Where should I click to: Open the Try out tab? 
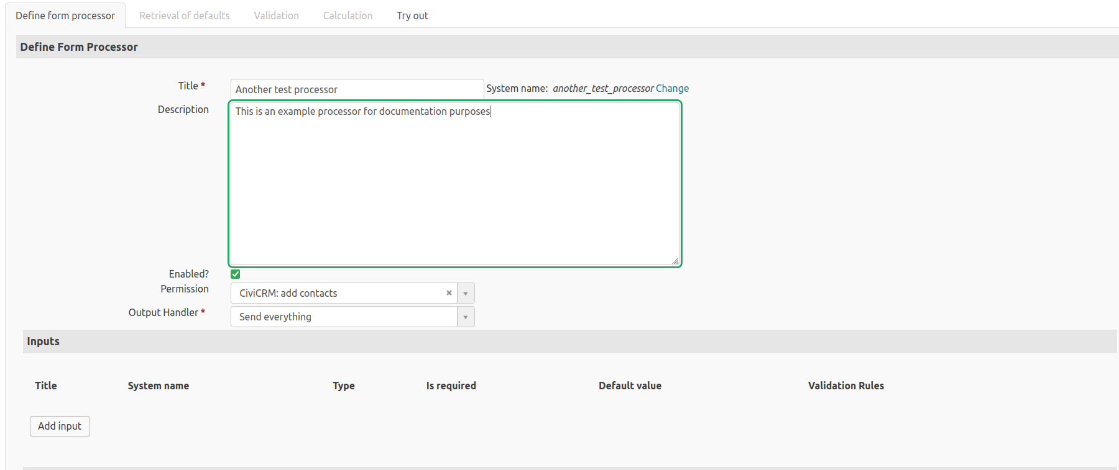pyautogui.click(x=412, y=16)
